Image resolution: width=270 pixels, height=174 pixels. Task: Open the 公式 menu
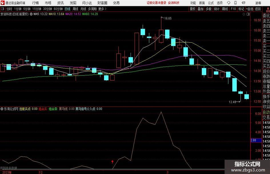[x=211, y=3]
